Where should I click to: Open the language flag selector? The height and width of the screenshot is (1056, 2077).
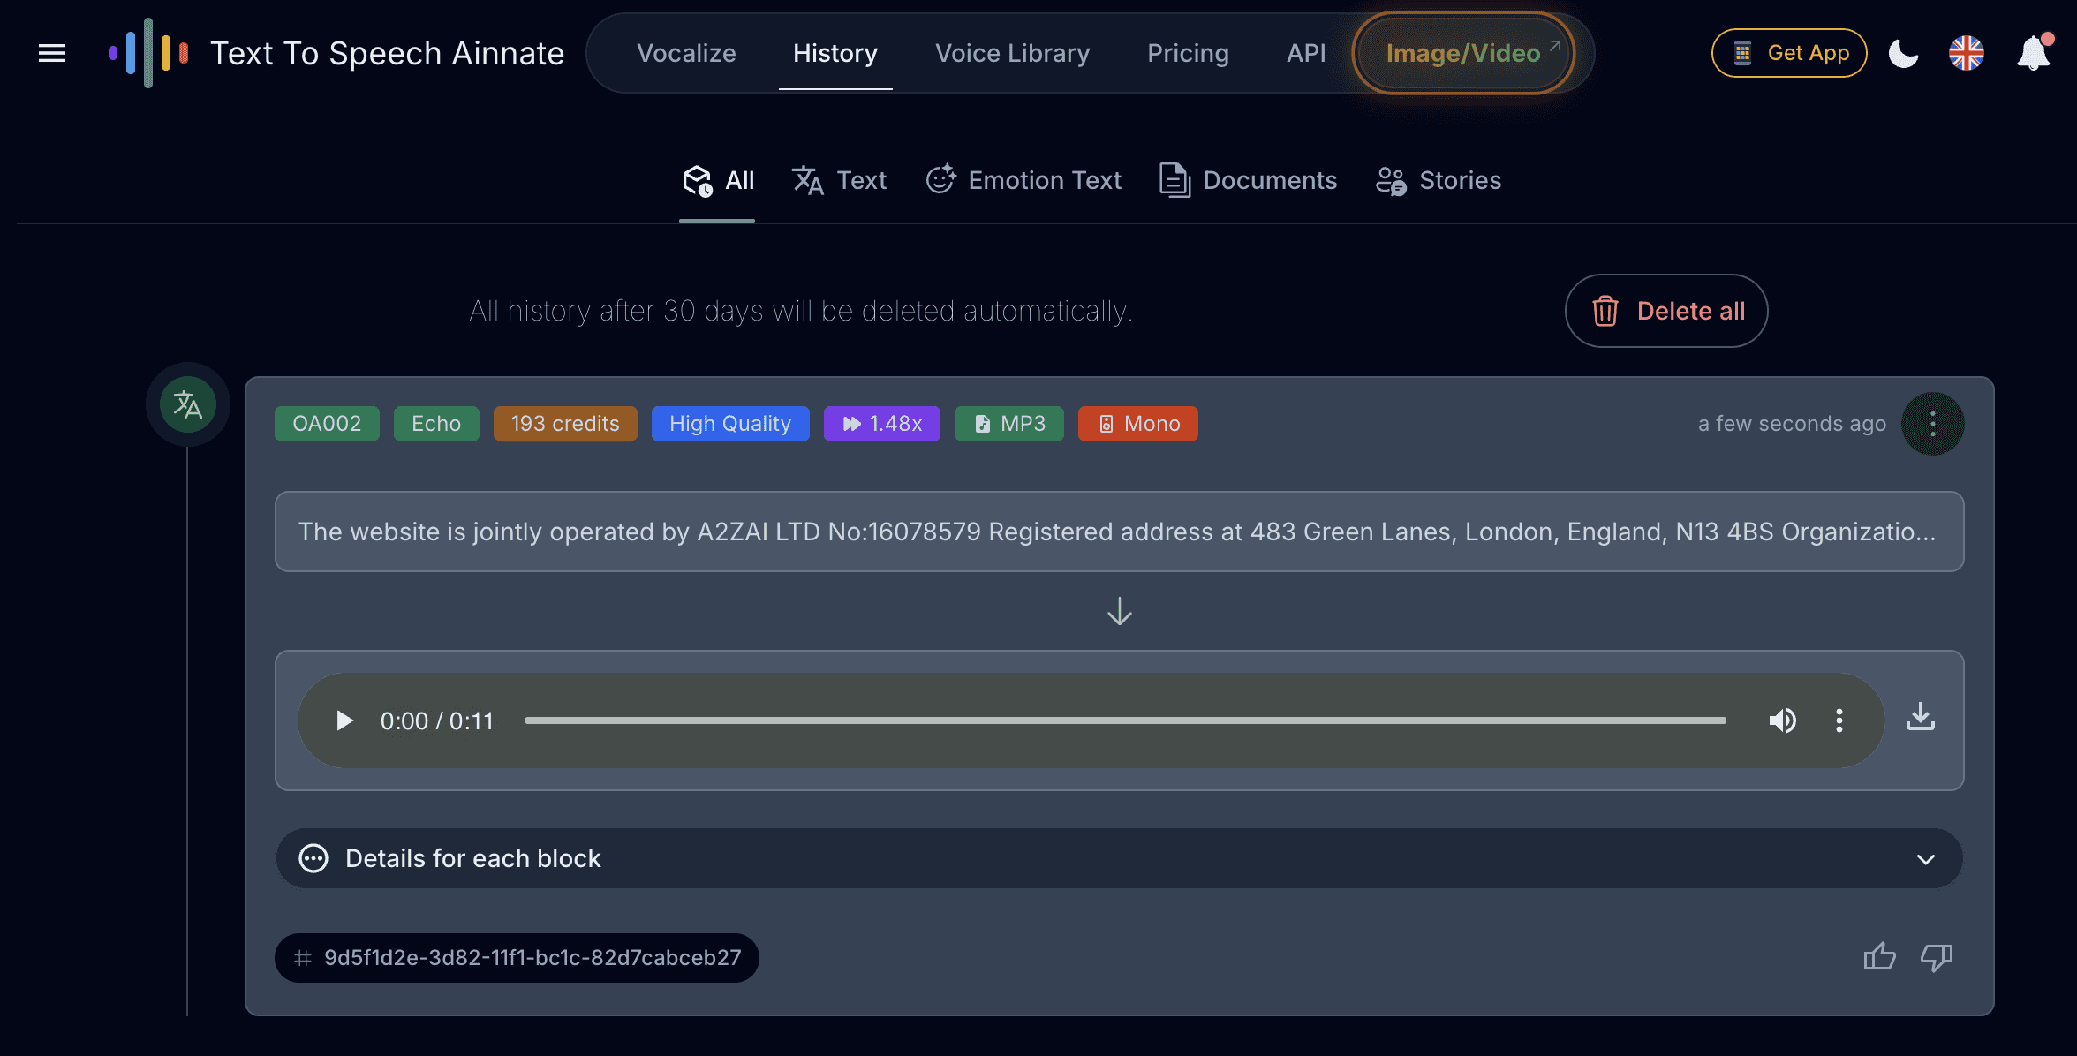(x=1966, y=53)
